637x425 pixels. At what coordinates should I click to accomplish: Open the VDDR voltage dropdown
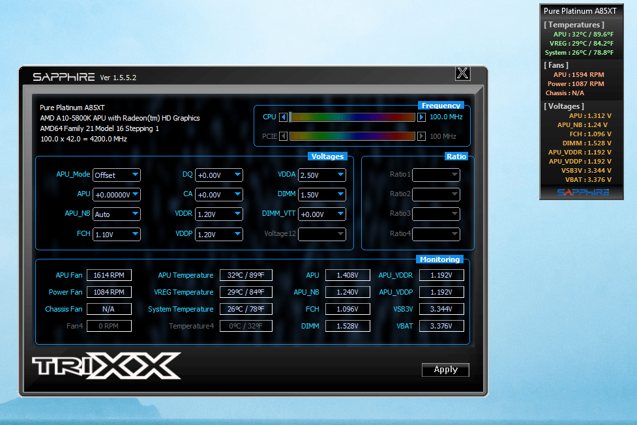(219, 214)
